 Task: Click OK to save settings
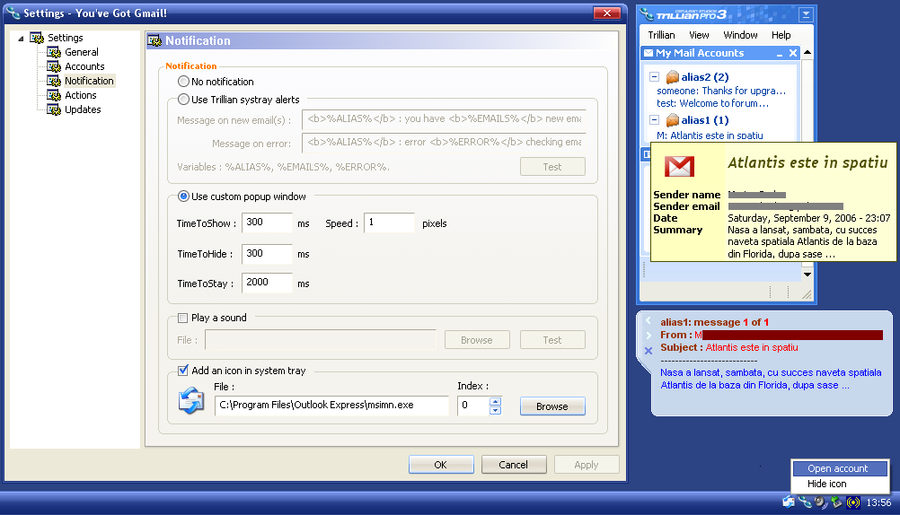441,465
